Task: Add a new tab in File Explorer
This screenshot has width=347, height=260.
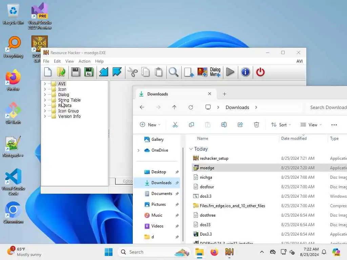Action: [x=224, y=94]
